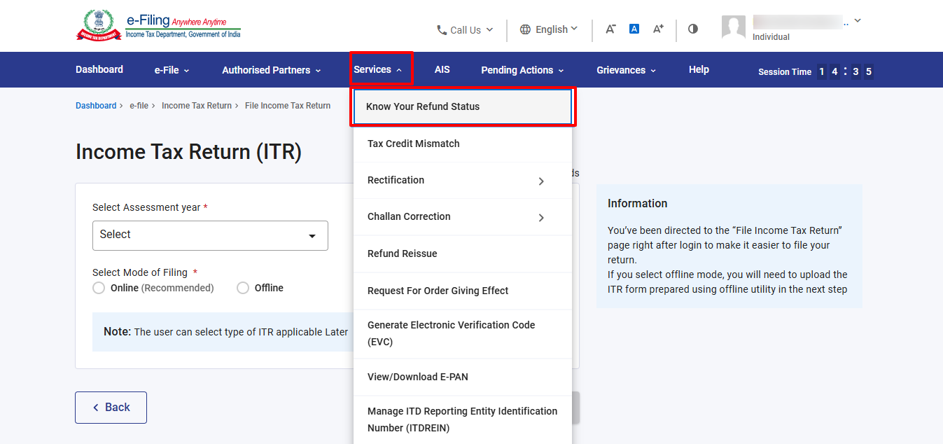
Task: Click the globe language icon
Action: pyautogui.click(x=525, y=29)
